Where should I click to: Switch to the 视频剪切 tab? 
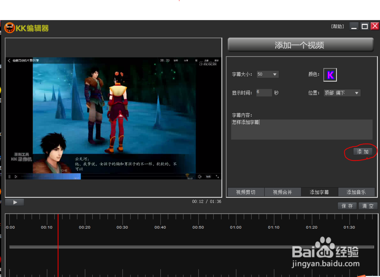[246, 192]
